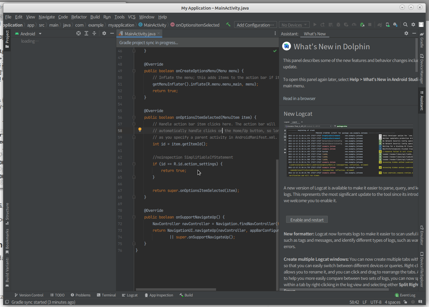The width and height of the screenshot is (429, 307).
Task: Toggle the Device File Explorer tool window
Action: pos(422,270)
